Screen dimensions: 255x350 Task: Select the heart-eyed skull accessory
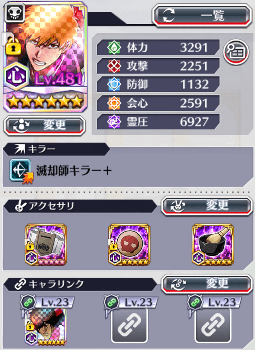(129, 245)
